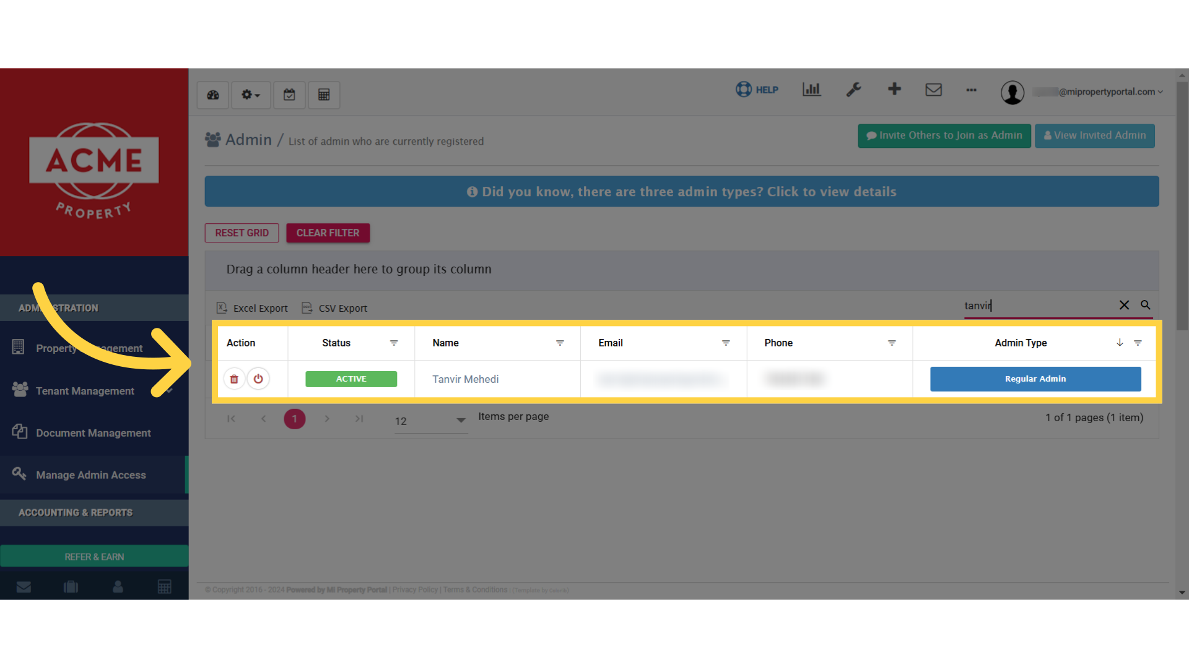1189x668 pixels.
Task: Clear the tanvir search with the X button
Action: [x=1125, y=305]
